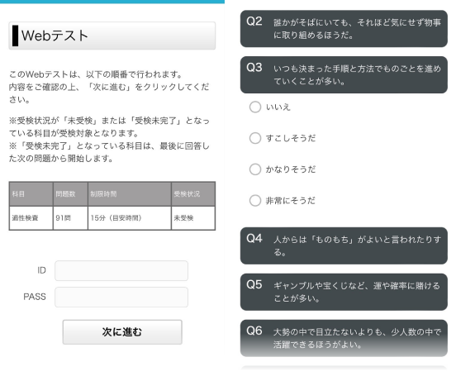Click the PASS input field
Screen dimensions: 456x381
point(121,297)
